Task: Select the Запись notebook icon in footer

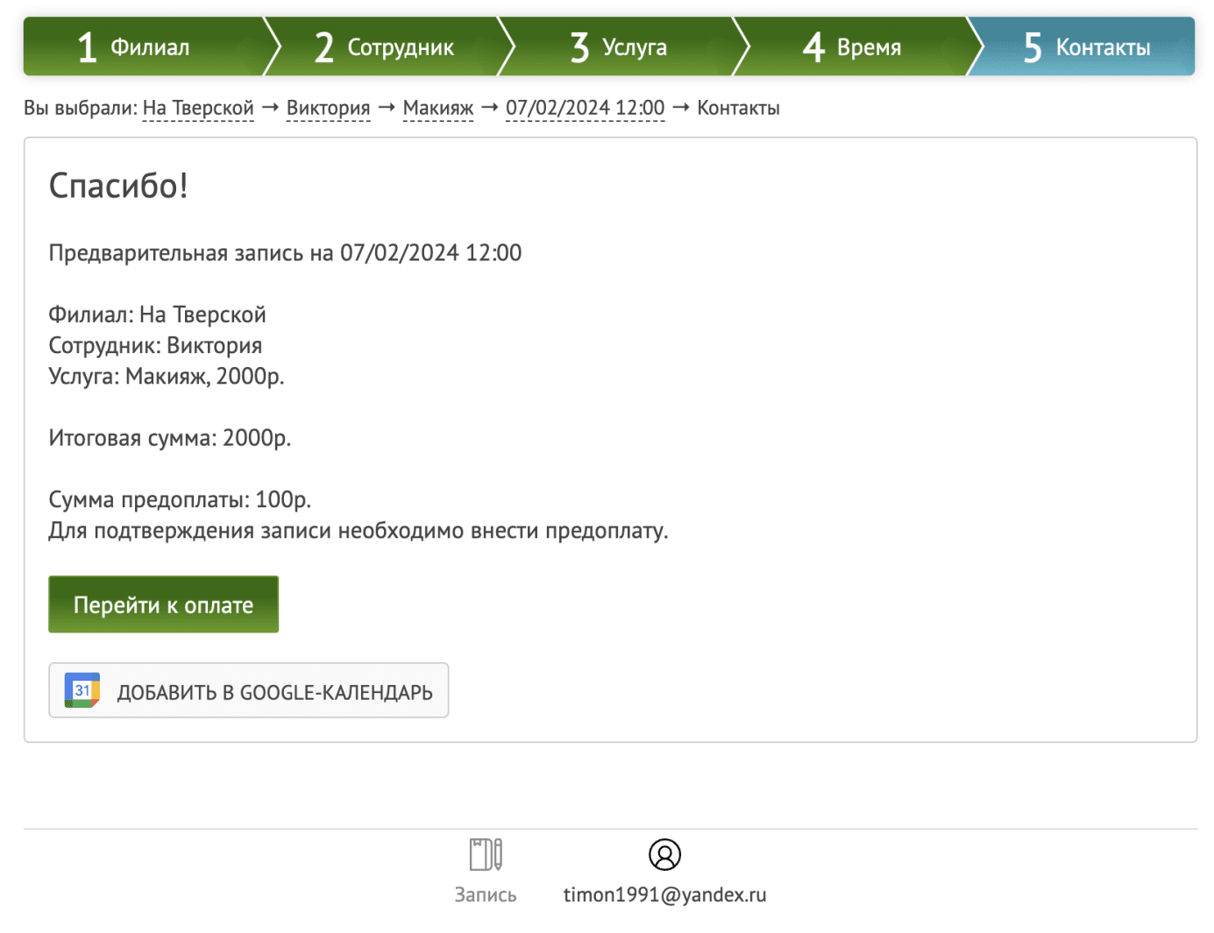Action: tap(485, 854)
